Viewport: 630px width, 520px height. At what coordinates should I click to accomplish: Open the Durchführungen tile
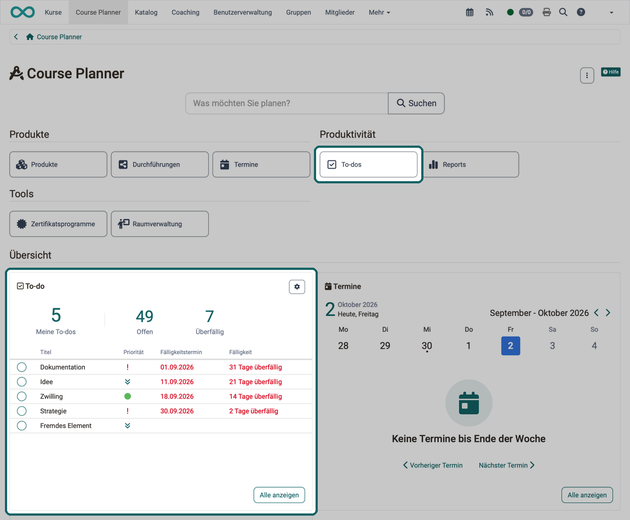(x=160, y=164)
